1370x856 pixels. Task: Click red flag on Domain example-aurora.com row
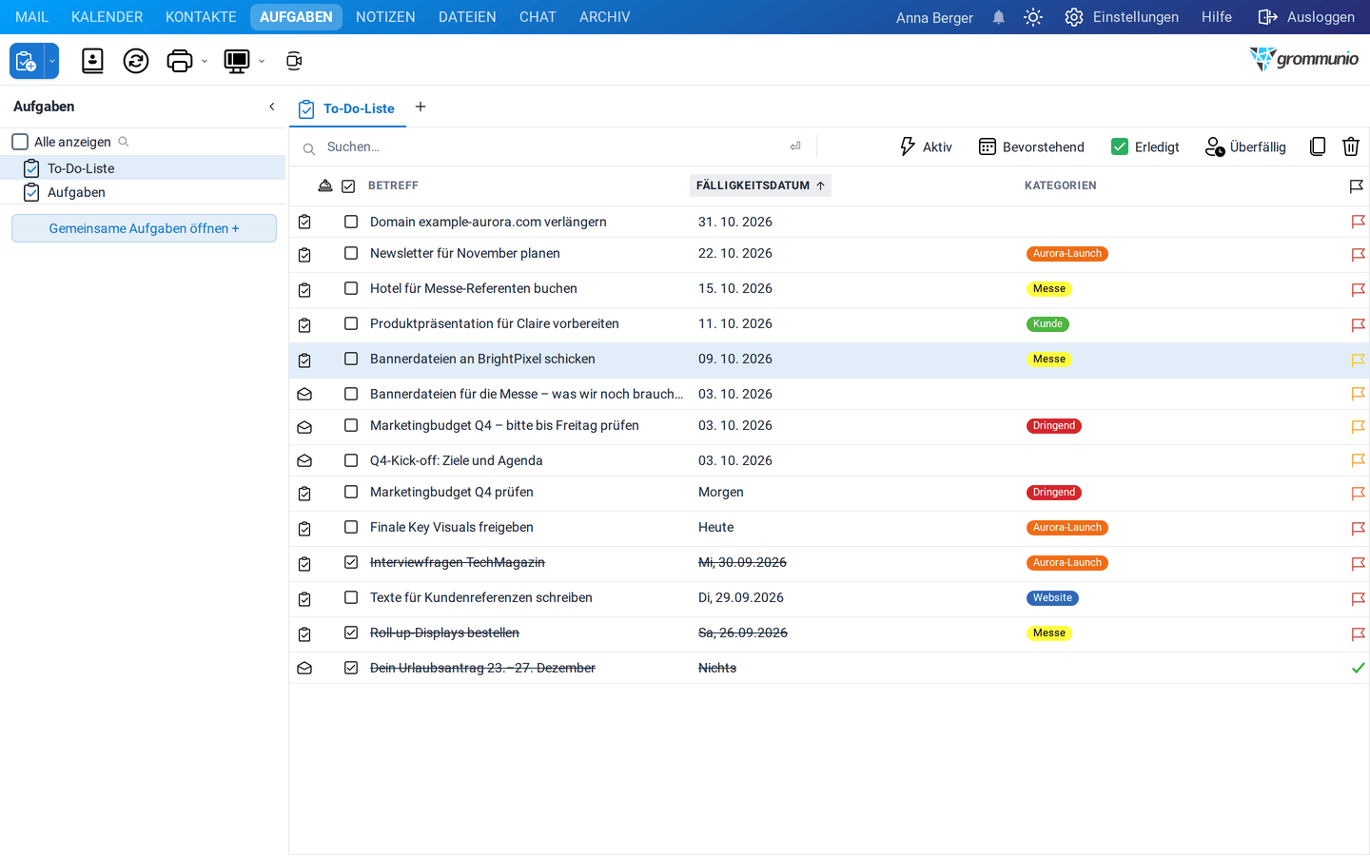point(1359,222)
